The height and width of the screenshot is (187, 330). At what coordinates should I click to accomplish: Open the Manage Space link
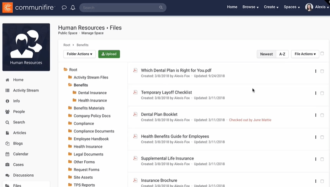[92, 33]
